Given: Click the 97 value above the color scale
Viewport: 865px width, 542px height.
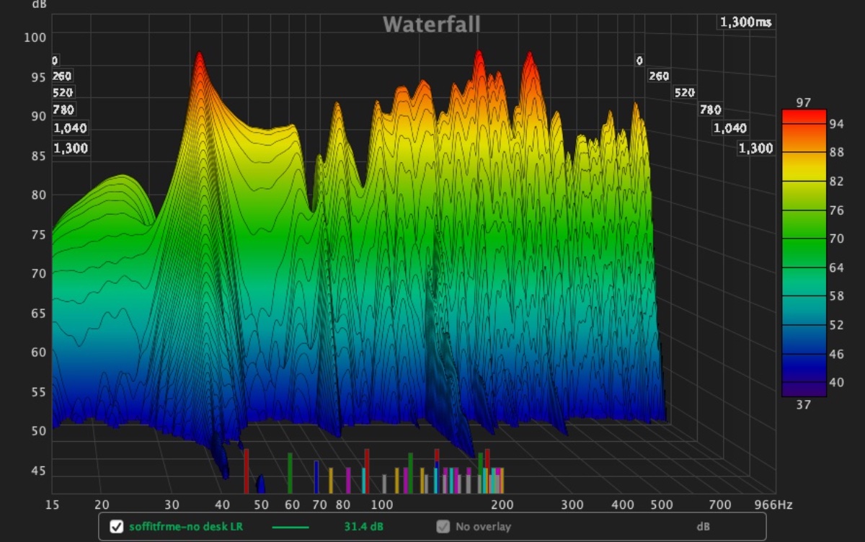Looking at the screenshot, I should [x=803, y=103].
